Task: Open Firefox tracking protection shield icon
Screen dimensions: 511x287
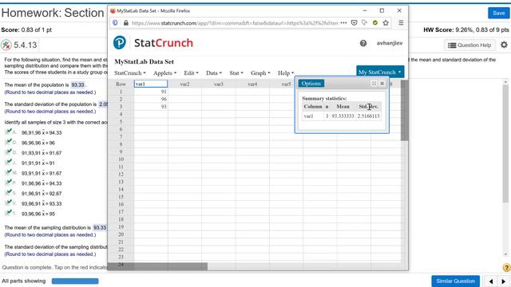Action: (115, 23)
